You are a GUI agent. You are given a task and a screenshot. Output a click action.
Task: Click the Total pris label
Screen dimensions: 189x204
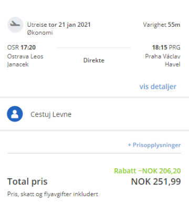(x=27, y=181)
